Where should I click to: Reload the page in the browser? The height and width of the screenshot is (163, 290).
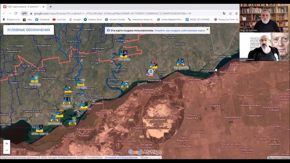coord(16,13)
